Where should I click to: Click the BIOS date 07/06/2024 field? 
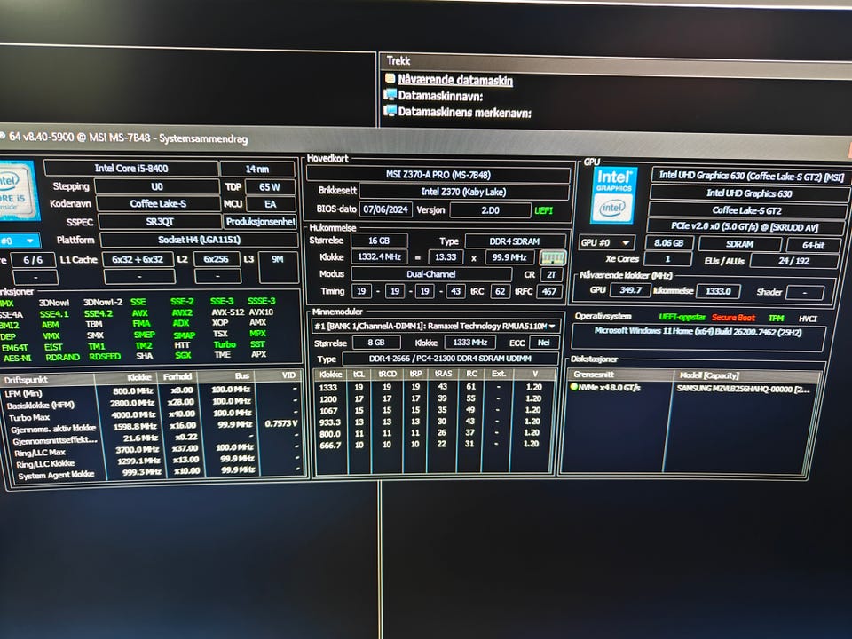coord(385,209)
